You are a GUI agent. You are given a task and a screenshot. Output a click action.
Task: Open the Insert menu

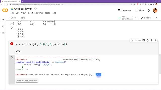click(30, 13)
